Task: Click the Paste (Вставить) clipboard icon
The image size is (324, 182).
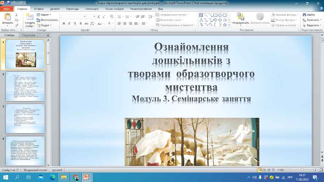Action: (7, 17)
